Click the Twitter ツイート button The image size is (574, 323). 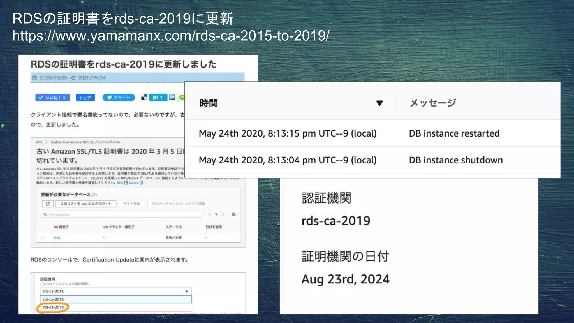119,97
